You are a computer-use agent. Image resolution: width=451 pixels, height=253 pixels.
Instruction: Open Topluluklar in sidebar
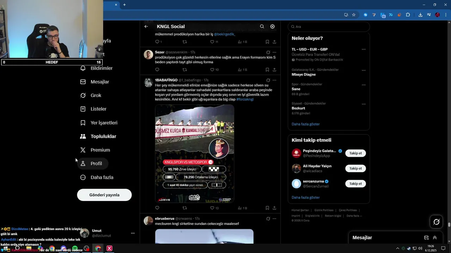tap(98, 136)
